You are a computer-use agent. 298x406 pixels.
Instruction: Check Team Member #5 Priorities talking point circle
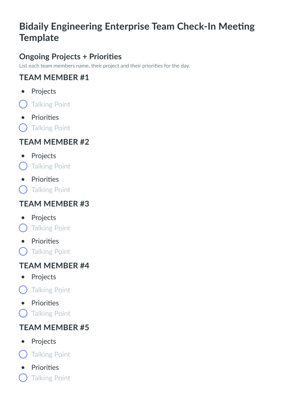(23, 378)
